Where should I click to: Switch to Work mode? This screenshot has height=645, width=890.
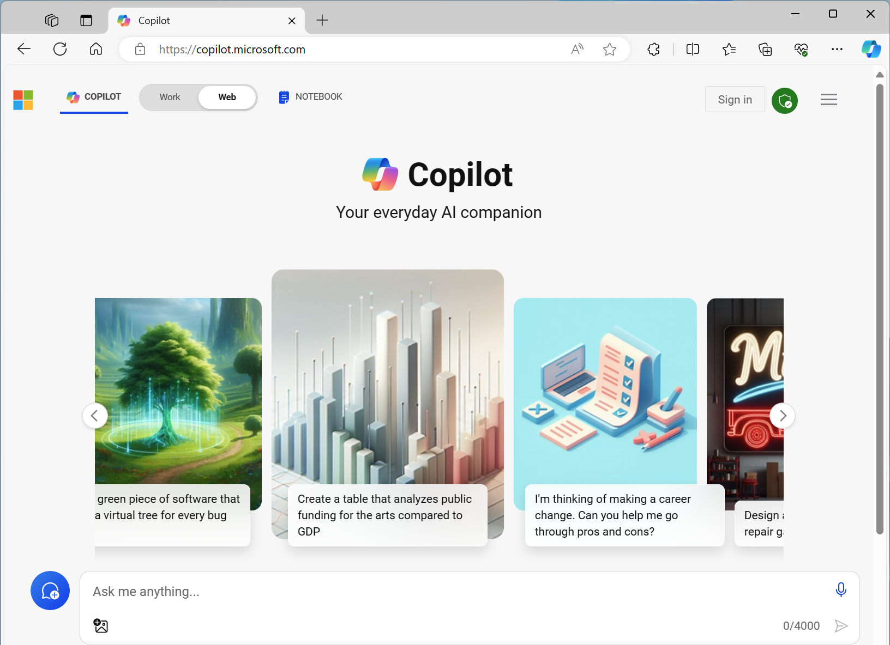[170, 98]
